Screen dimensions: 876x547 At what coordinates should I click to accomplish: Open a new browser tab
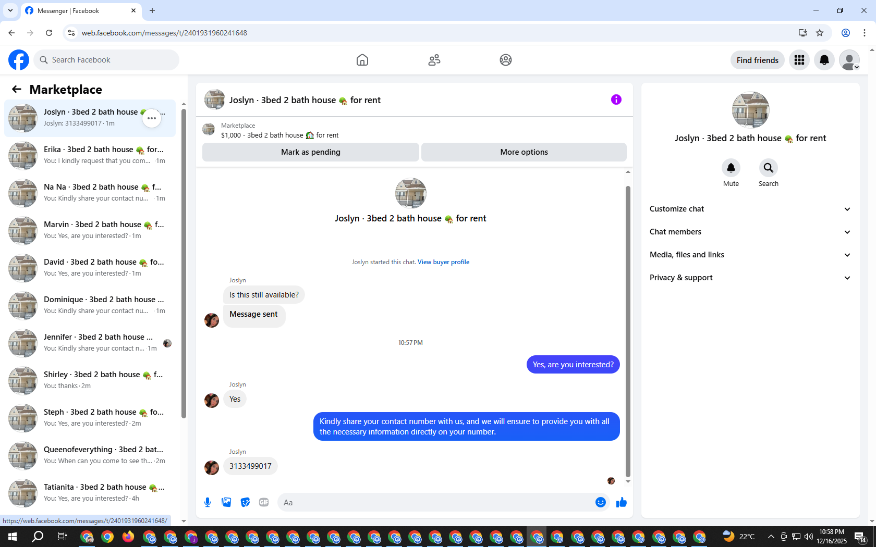(x=152, y=10)
